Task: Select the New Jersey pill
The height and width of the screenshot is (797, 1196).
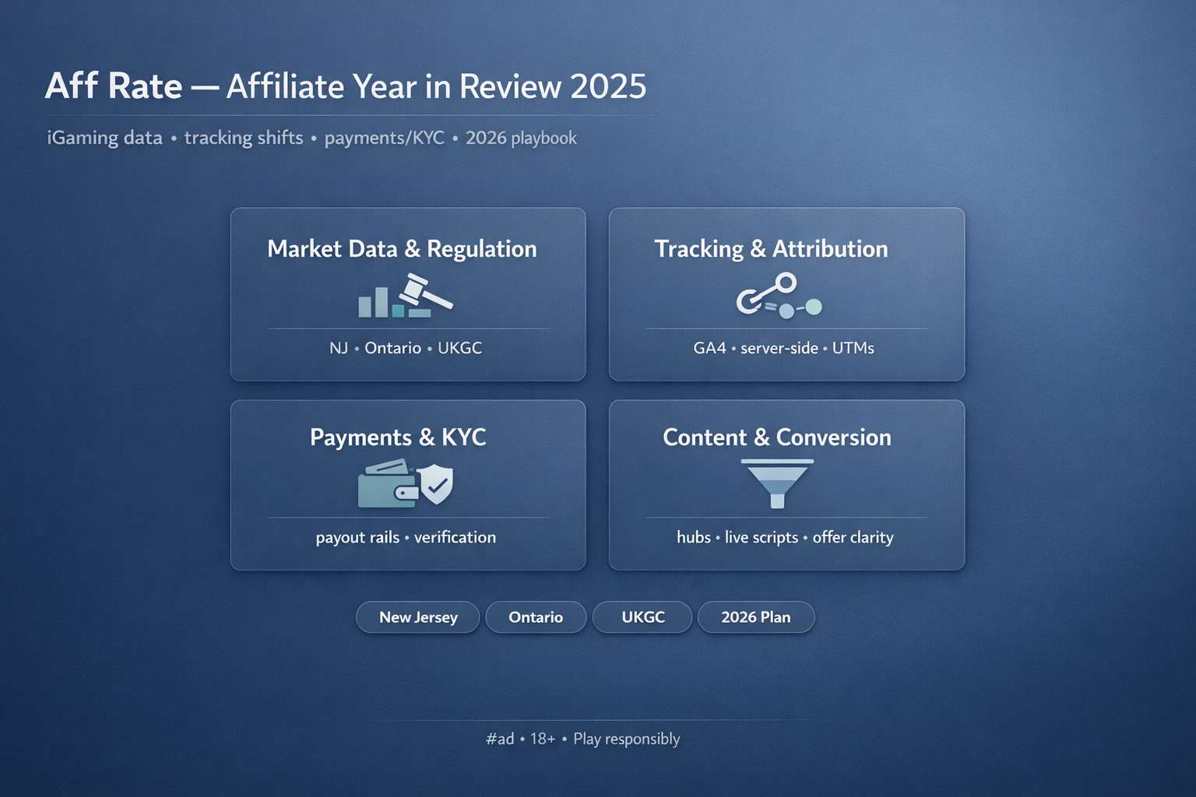Action: (418, 617)
